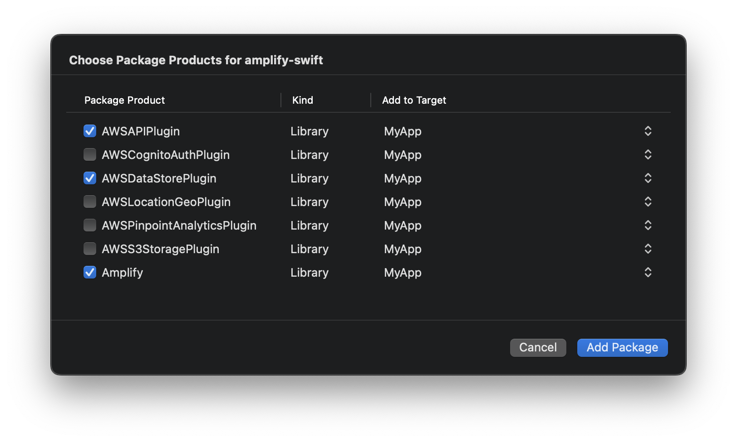
Task: Open target dropdown for AWSCognitoAuthPlugin row
Action: [x=648, y=154]
